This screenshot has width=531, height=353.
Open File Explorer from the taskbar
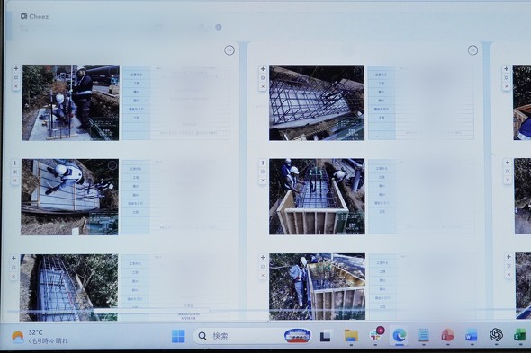point(351,336)
